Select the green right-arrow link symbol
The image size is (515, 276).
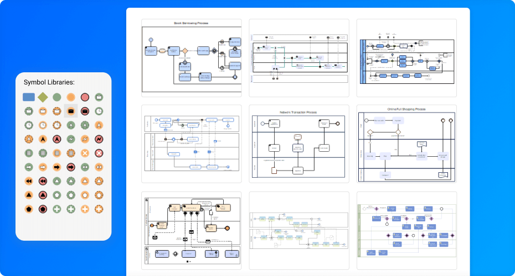coord(29,167)
